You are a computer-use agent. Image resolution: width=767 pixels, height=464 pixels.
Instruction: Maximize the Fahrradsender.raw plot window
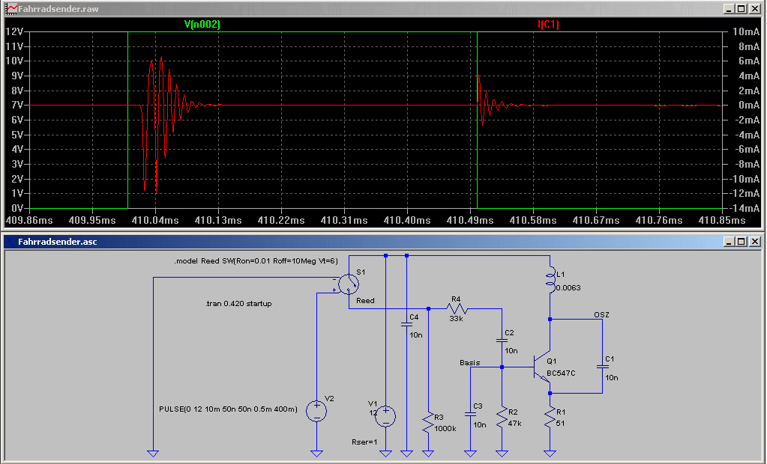pos(742,9)
